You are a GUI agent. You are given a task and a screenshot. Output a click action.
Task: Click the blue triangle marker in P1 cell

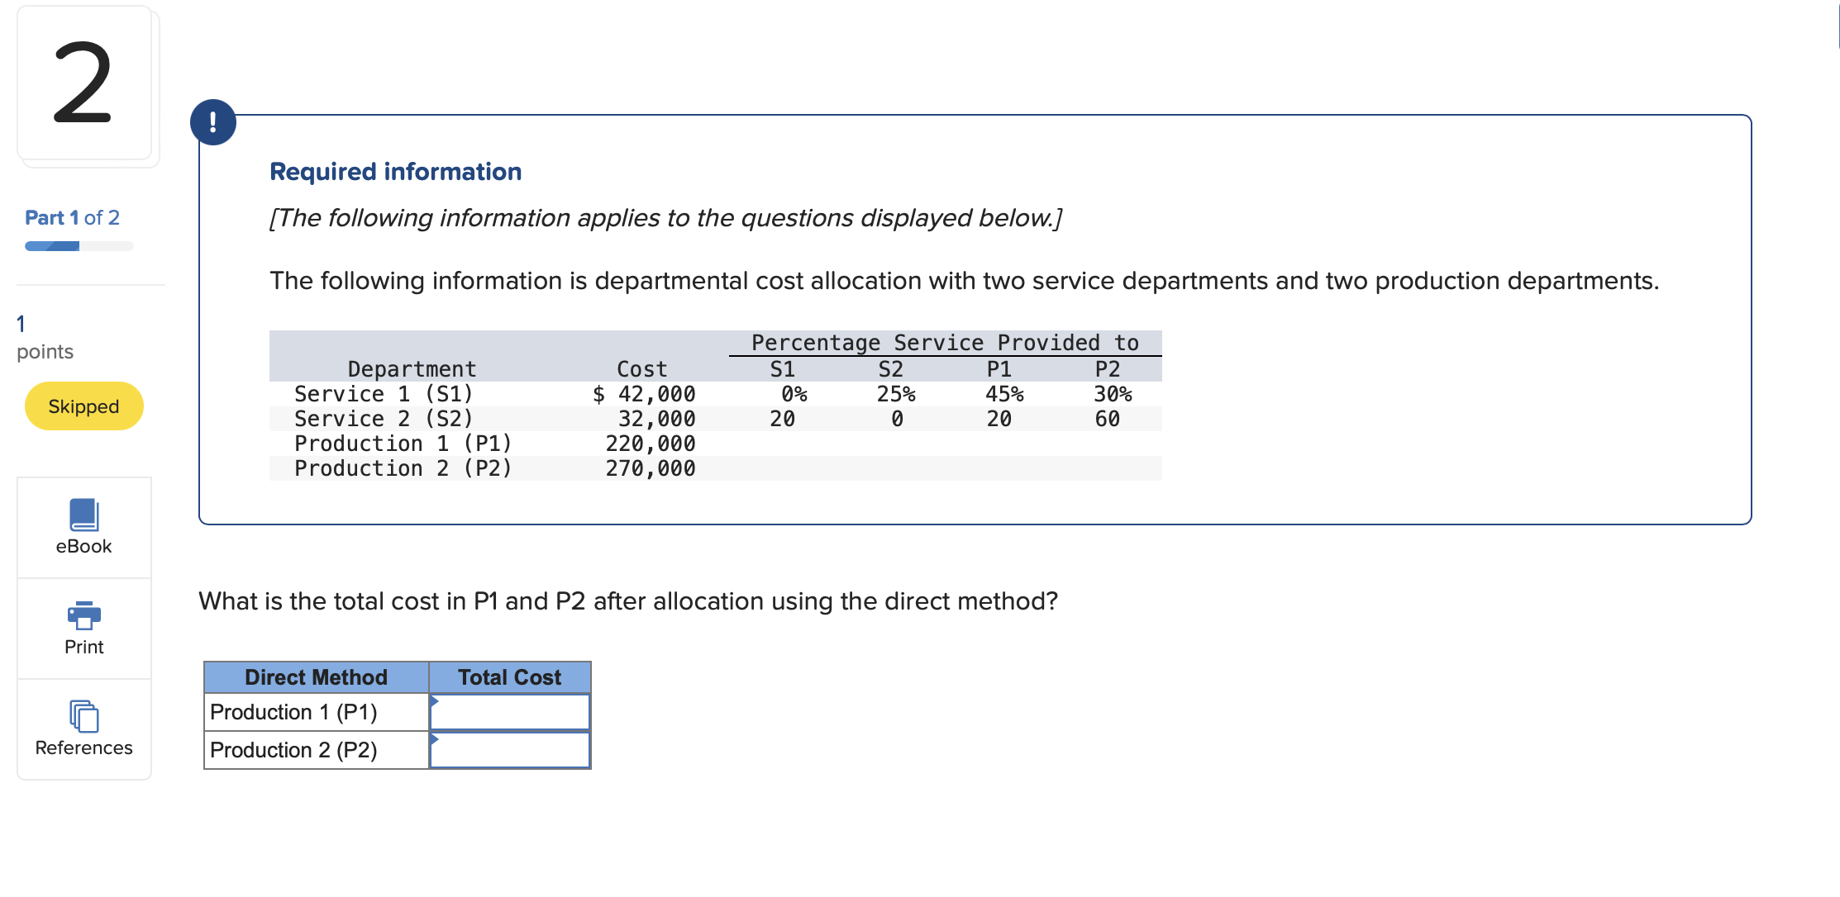tap(434, 701)
